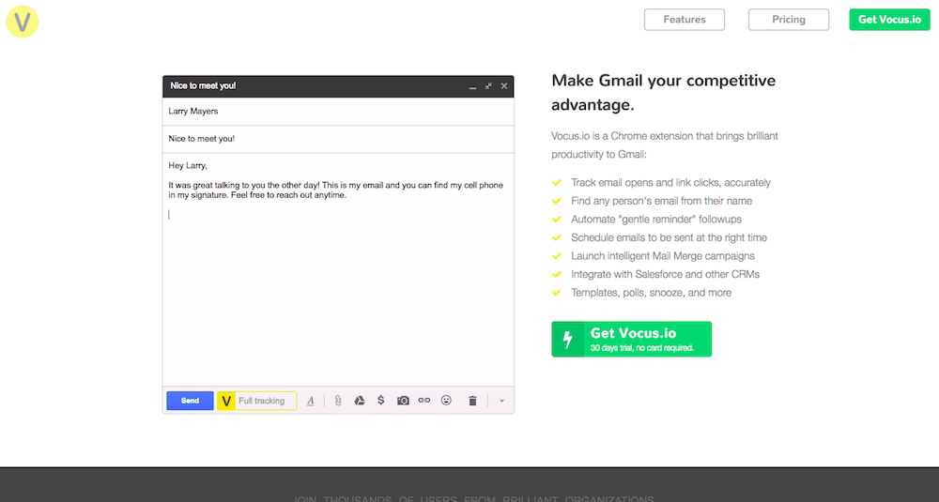Click the Vocus logo in page header
939x502 pixels.
tap(22, 21)
